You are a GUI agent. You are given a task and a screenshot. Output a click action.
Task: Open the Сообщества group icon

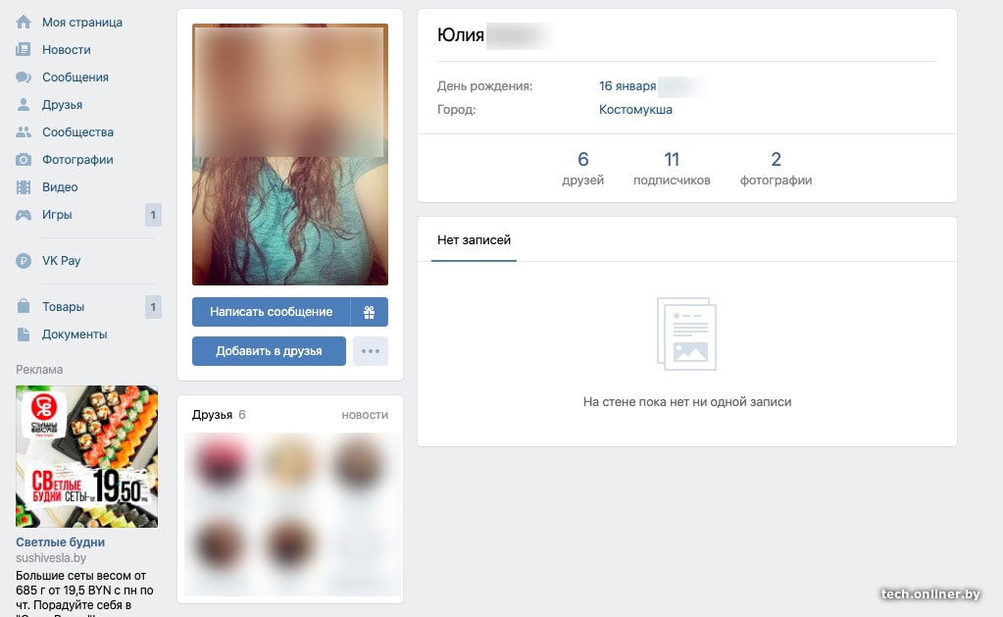click(24, 131)
